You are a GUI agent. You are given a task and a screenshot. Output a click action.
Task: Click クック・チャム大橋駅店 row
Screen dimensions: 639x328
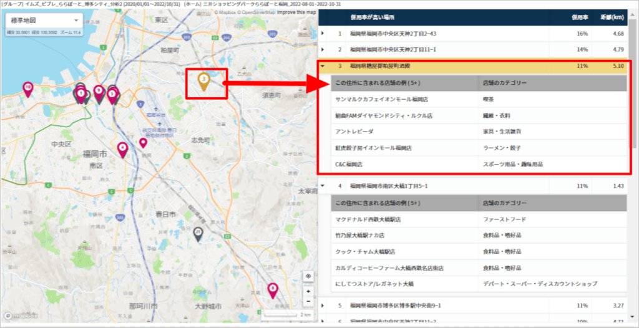point(479,252)
